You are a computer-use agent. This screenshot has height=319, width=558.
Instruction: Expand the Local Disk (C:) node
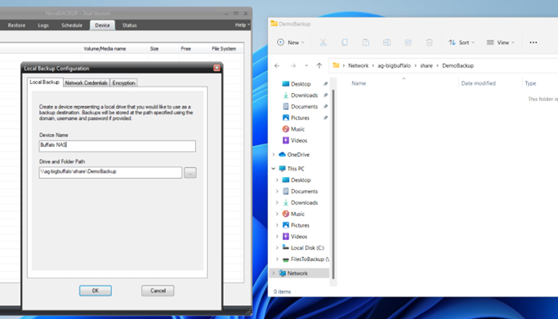click(x=277, y=248)
